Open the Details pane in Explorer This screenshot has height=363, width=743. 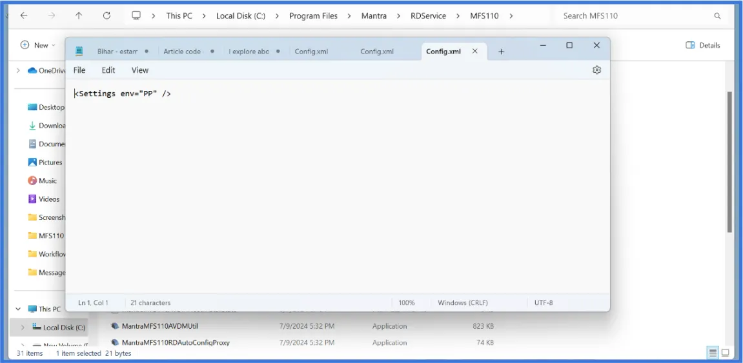point(703,45)
